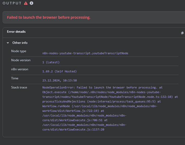Click n8n version value 1.69.2 (Self Hosted)
This screenshot has height=145, width=185.
60,71
